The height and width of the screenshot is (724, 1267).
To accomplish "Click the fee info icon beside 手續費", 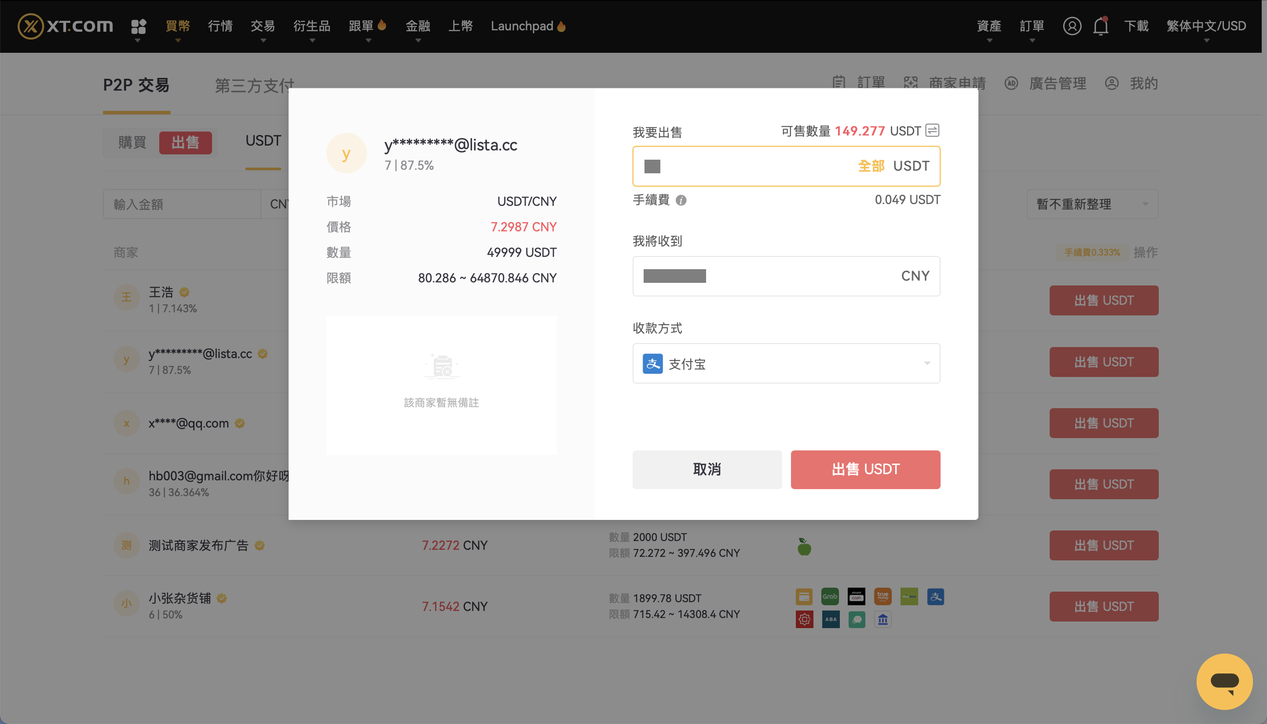I will (681, 200).
